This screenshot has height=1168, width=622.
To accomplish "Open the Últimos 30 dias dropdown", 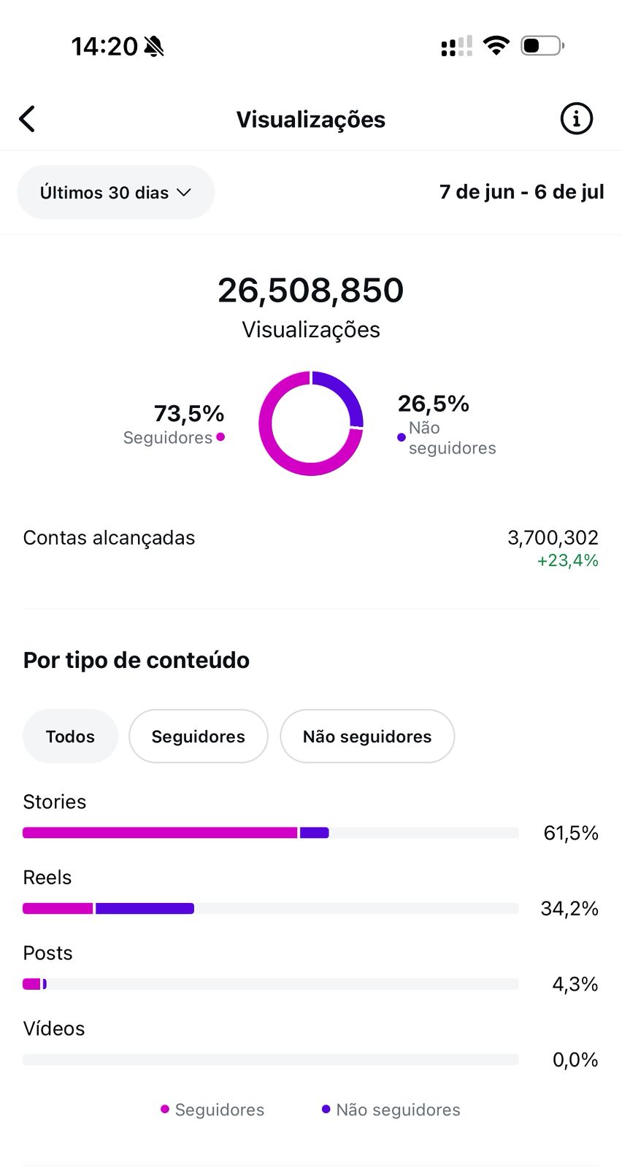I will click(115, 193).
